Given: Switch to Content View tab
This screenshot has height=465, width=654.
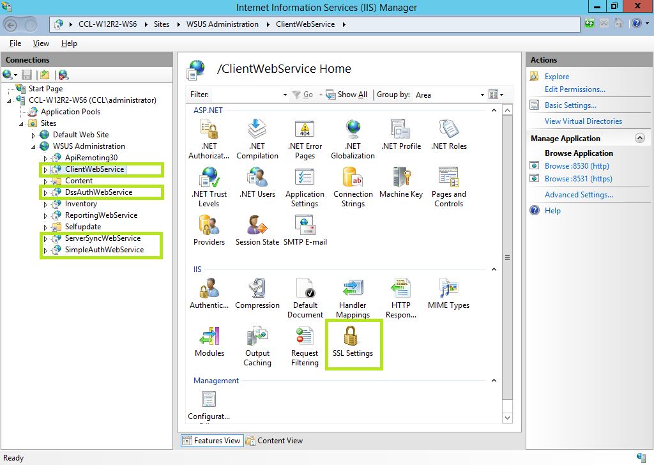Looking at the screenshot, I should (274, 440).
